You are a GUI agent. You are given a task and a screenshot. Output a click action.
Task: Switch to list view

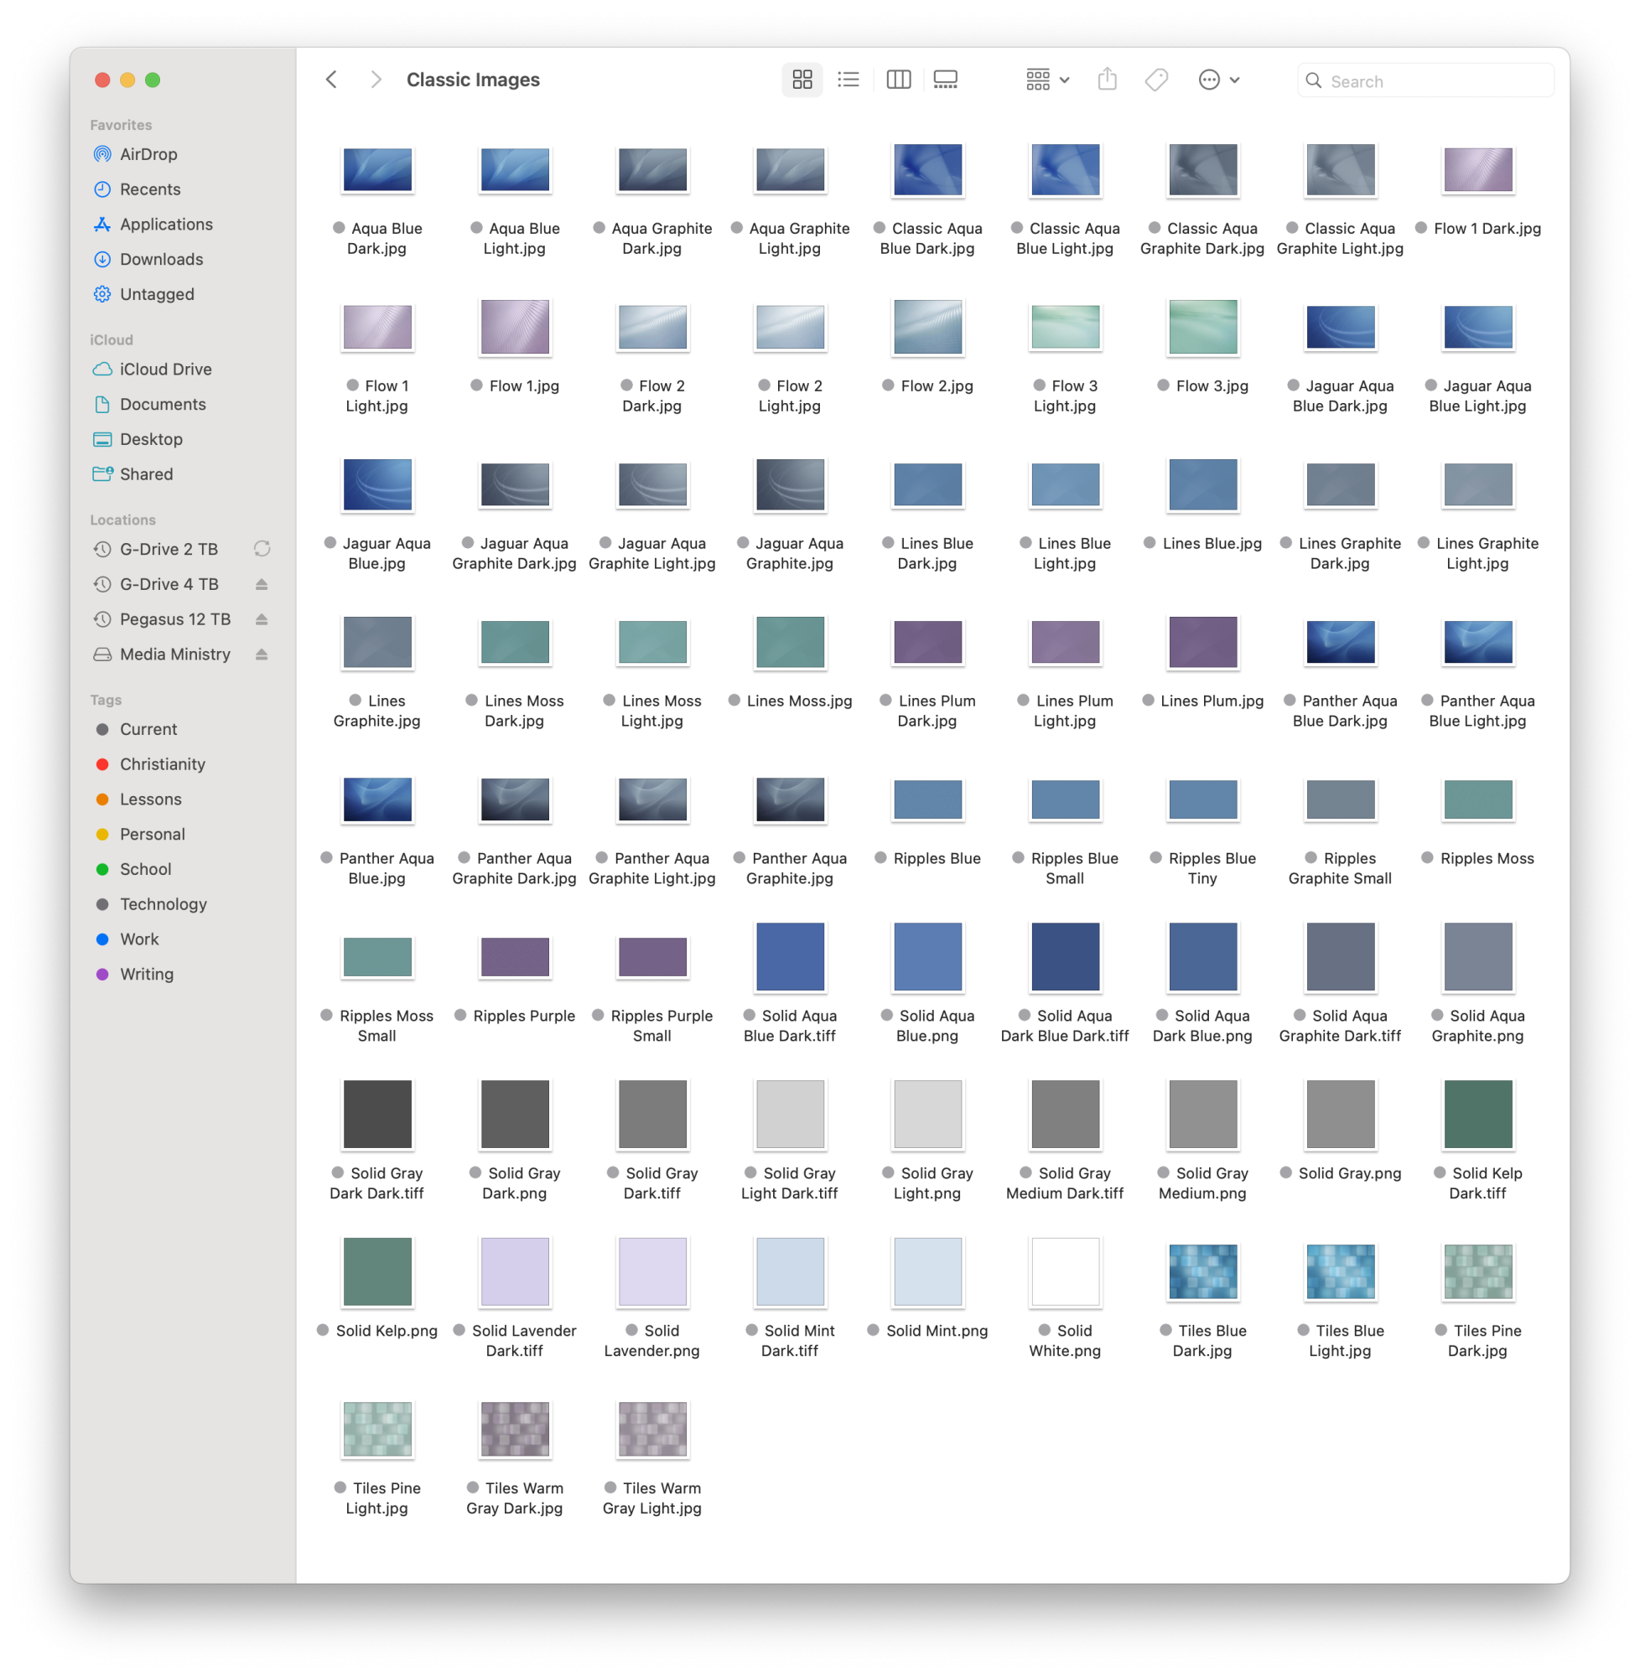point(849,80)
